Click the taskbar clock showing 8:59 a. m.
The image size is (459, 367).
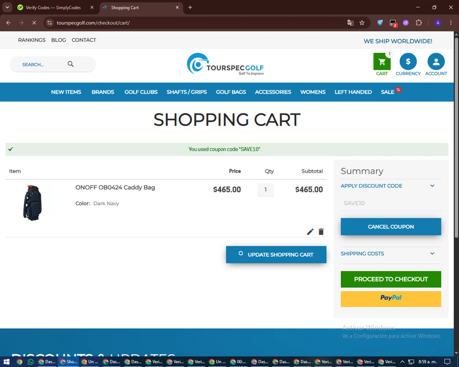pyautogui.click(x=427, y=362)
